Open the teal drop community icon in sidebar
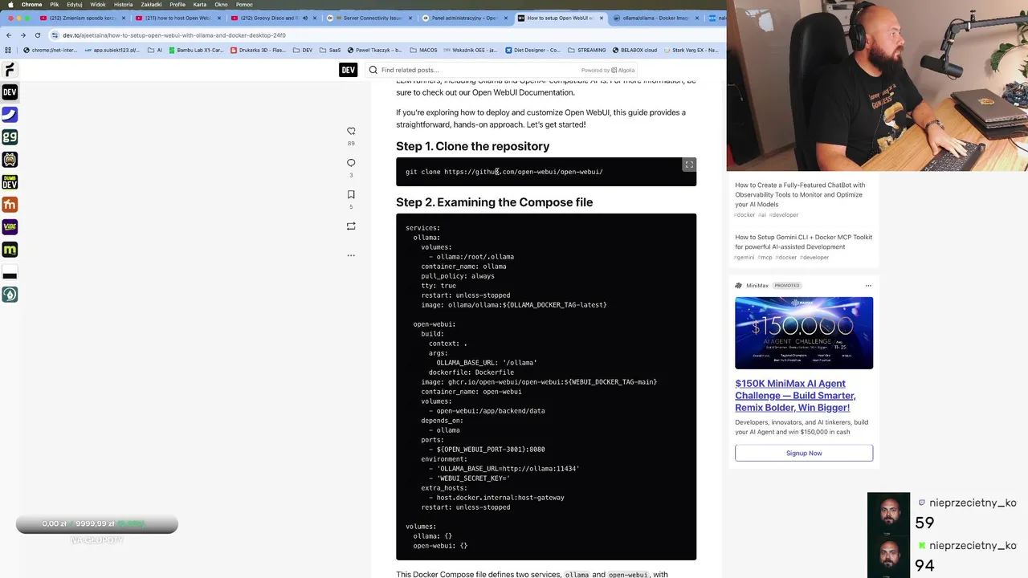The height and width of the screenshot is (578, 1028). 10,295
